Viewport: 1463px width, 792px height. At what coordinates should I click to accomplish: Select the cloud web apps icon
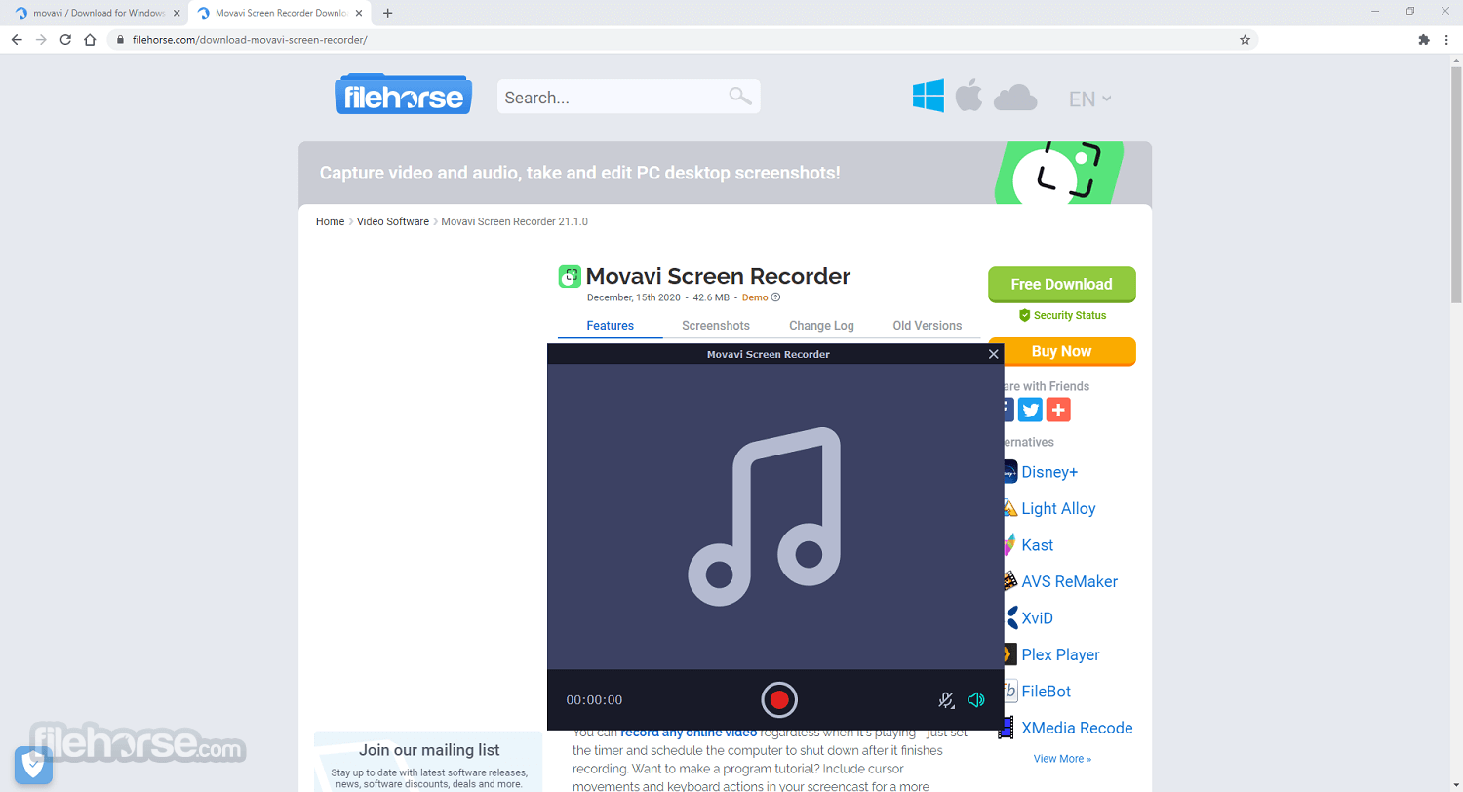coord(1014,98)
